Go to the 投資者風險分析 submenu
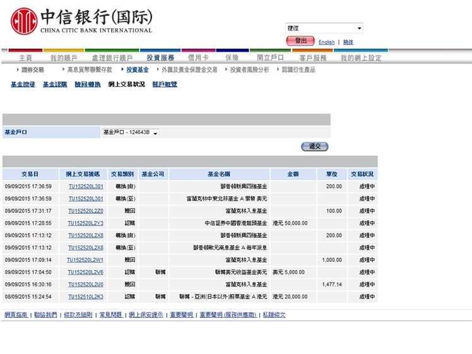The width and height of the screenshot is (472, 354). point(249,70)
